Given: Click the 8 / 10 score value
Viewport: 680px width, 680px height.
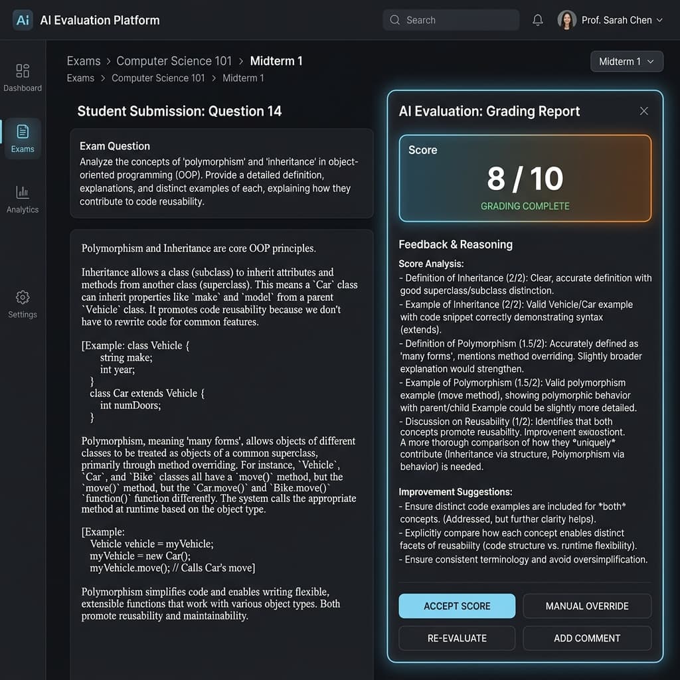Looking at the screenshot, I should [x=525, y=179].
